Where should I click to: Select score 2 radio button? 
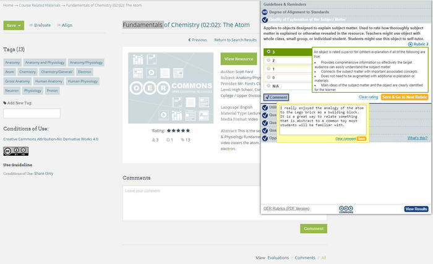point(268,61)
